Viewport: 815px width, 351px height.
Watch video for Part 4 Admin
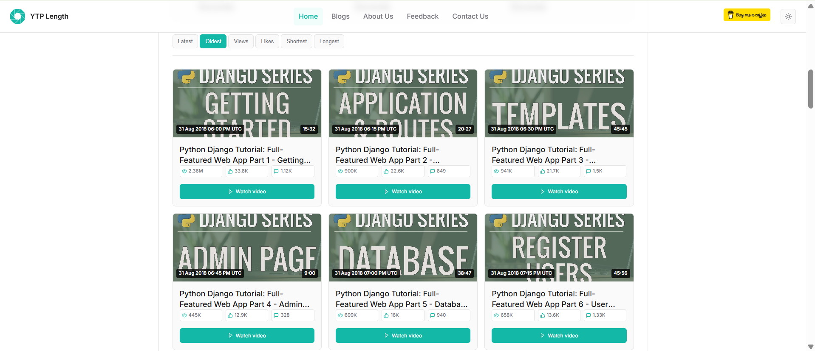pyautogui.click(x=247, y=336)
